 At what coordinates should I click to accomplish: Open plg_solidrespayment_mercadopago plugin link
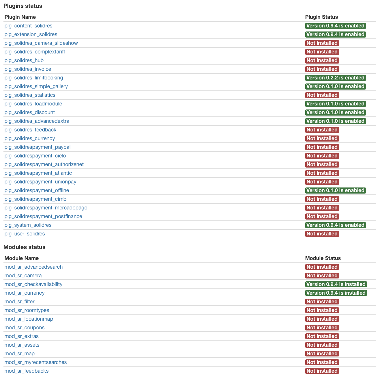[x=46, y=208]
